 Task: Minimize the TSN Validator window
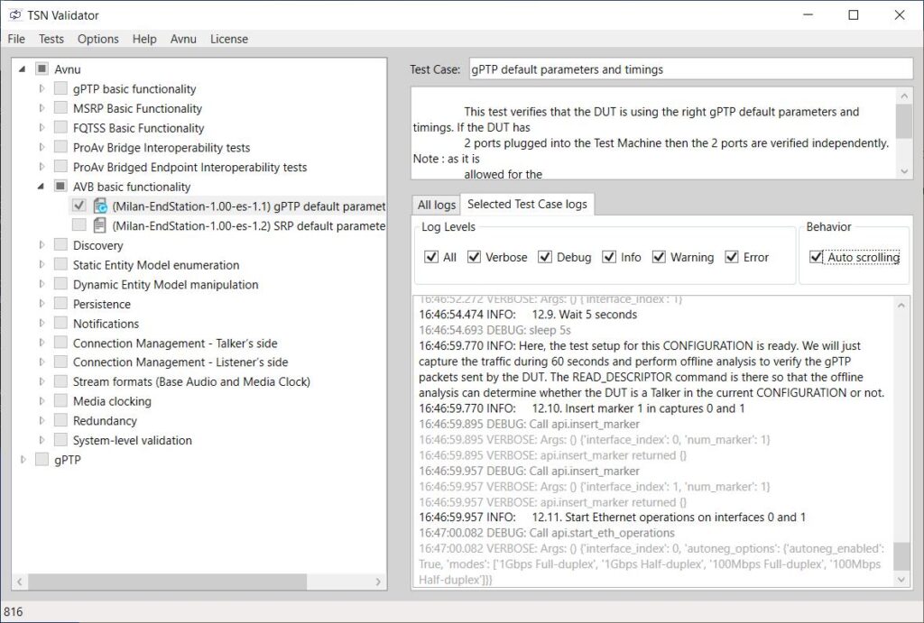coord(808,15)
